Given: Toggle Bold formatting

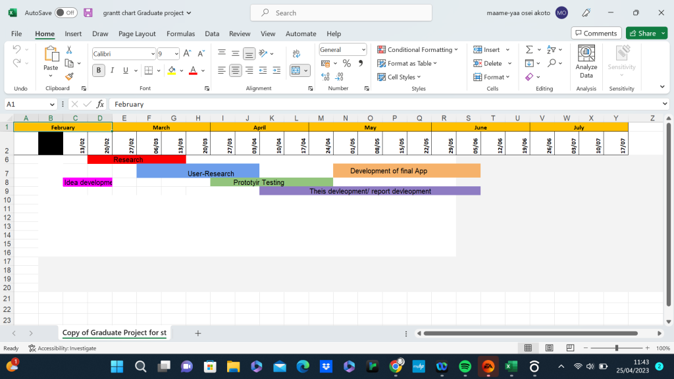Looking at the screenshot, I should (99, 70).
